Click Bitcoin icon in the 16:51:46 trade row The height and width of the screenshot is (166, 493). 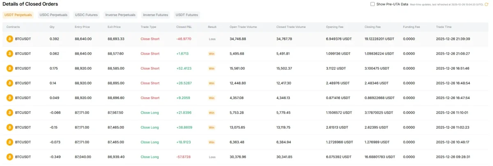(x=9, y=68)
